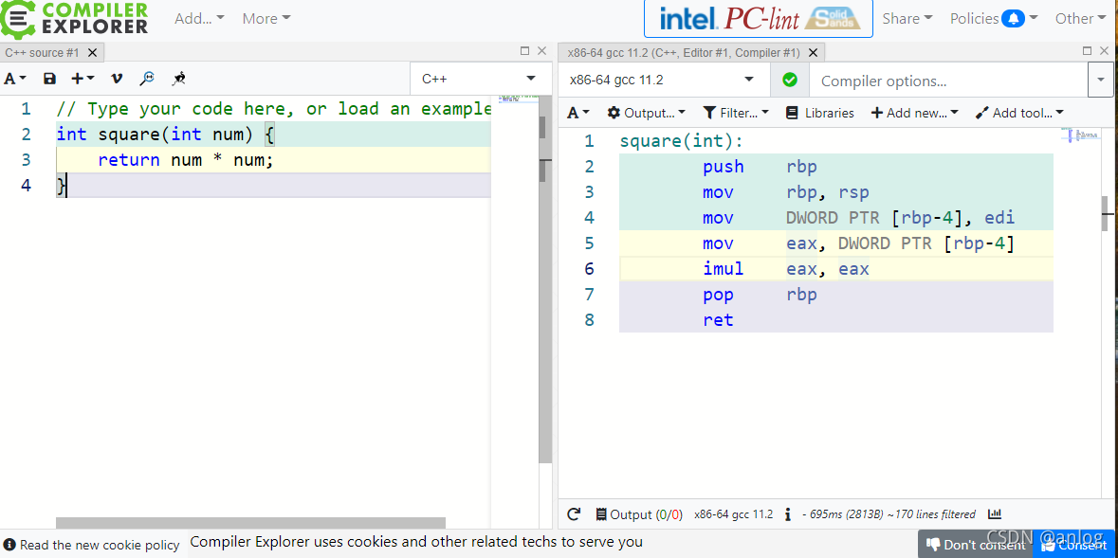Image resolution: width=1118 pixels, height=558 pixels.
Task: Open the C++ language selector
Action: (x=482, y=79)
